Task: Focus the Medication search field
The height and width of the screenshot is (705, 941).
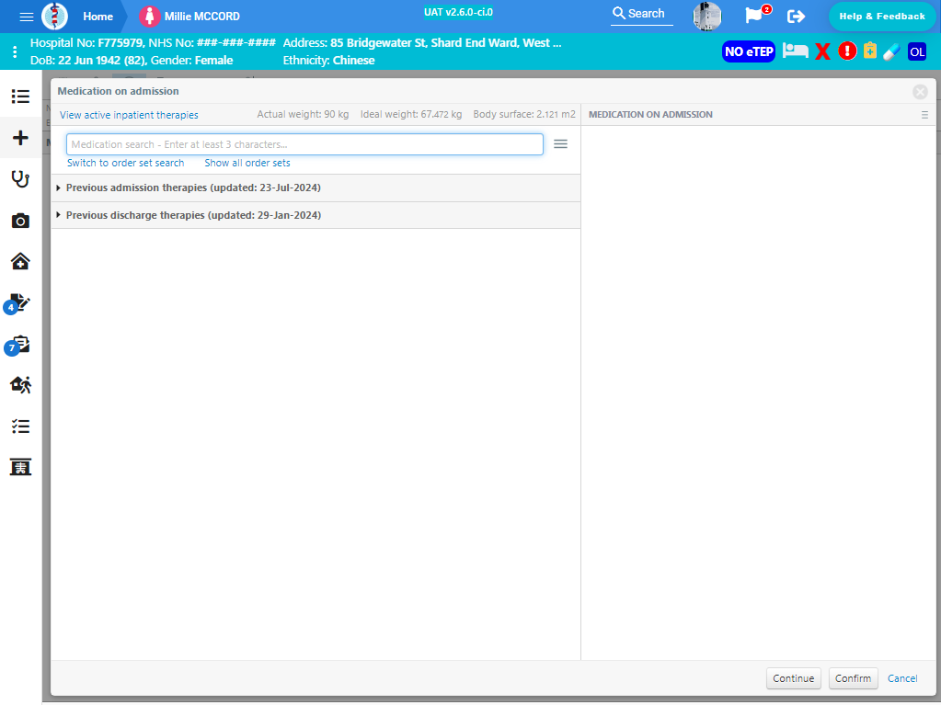Action: point(304,144)
